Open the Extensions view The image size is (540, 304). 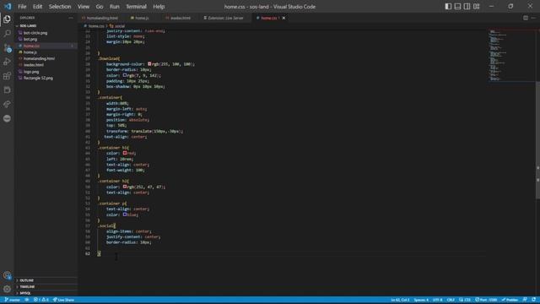pos(7,76)
